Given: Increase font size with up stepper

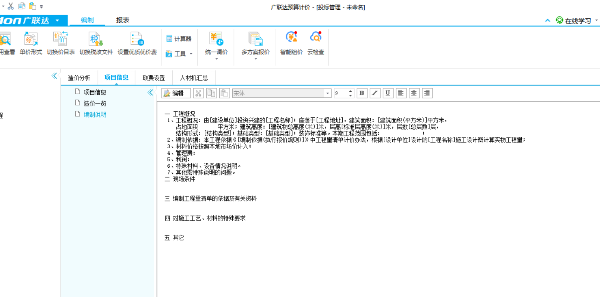Looking at the screenshot, I should 351,91.
